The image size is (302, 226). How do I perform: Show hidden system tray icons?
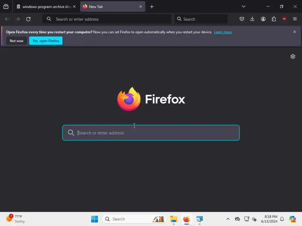(228, 219)
